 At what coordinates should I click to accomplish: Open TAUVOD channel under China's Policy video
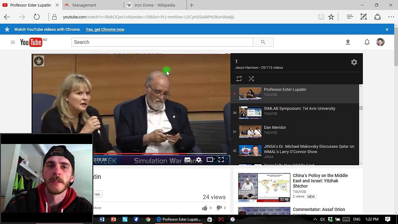click(x=299, y=192)
